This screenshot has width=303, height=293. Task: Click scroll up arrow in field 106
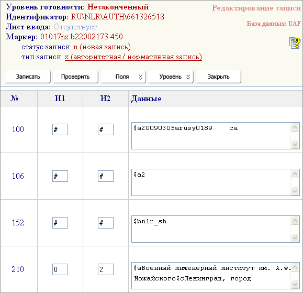point(295,174)
